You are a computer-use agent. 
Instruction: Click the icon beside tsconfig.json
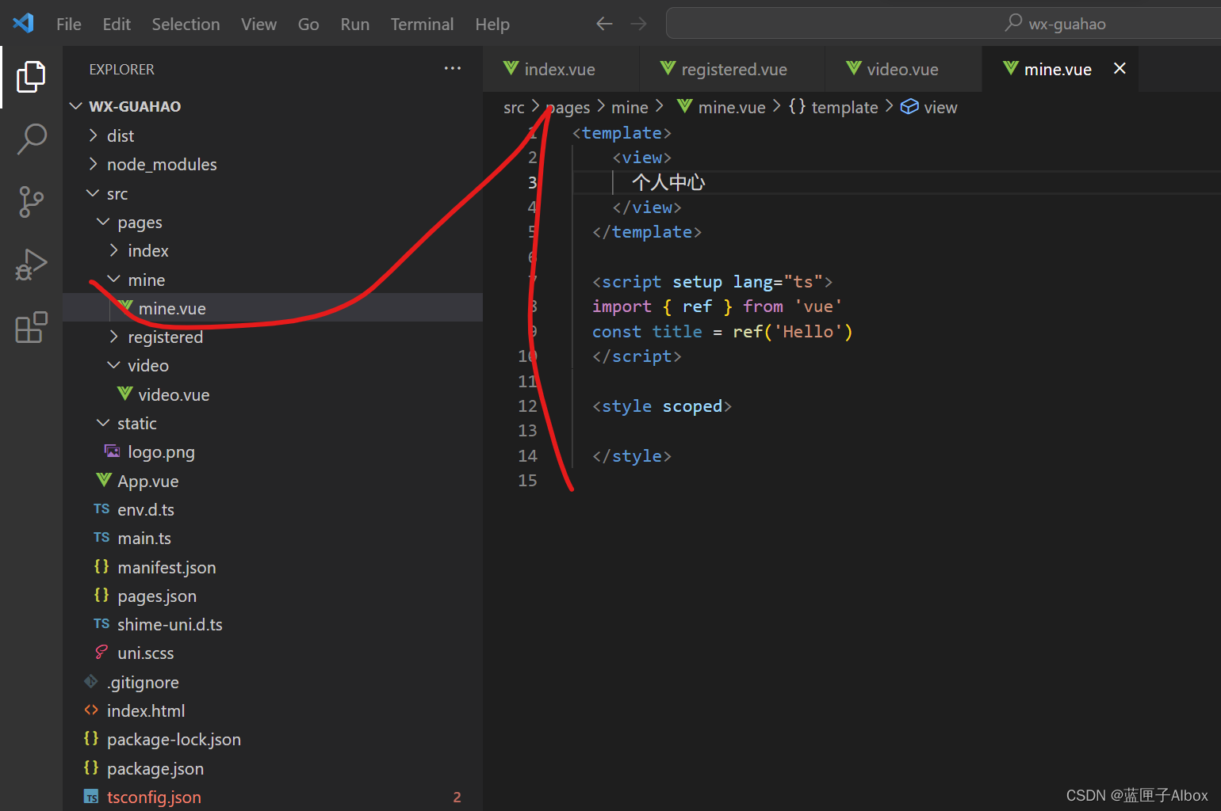click(91, 797)
